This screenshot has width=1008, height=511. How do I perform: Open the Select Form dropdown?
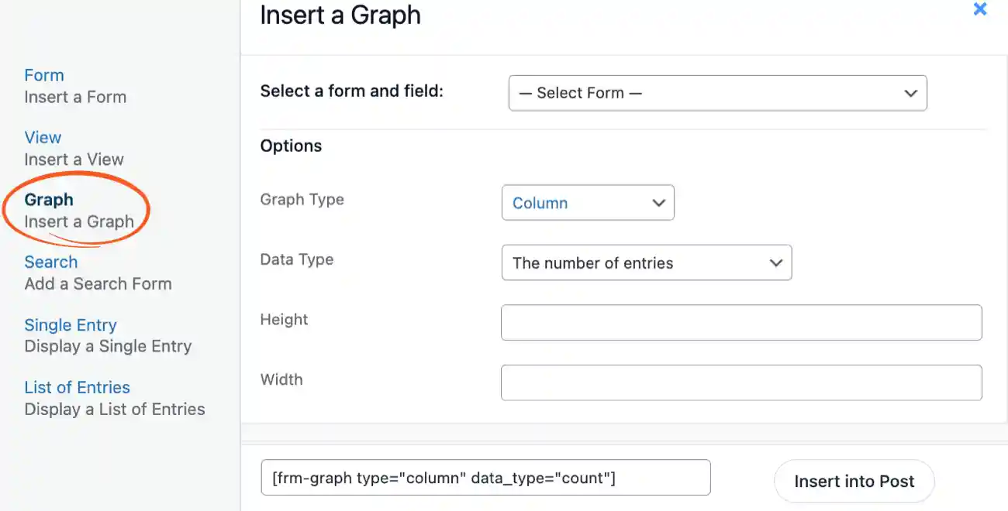[x=717, y=92]
